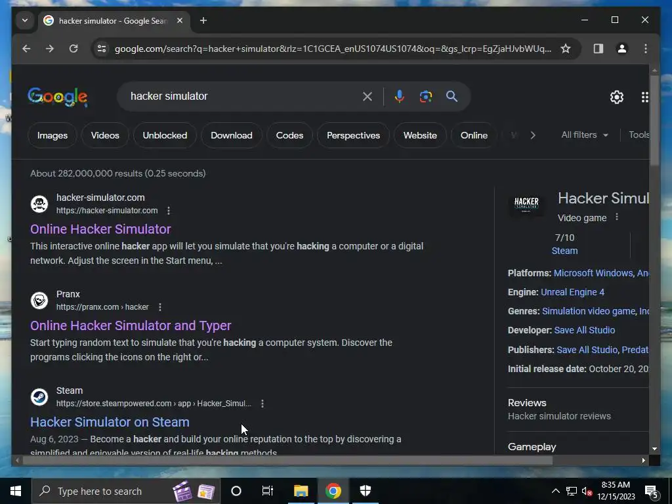Bookmark this page with the star icon
Image resolution: width=672 pixels, height=504 pixels.
(x=565, y=49)
